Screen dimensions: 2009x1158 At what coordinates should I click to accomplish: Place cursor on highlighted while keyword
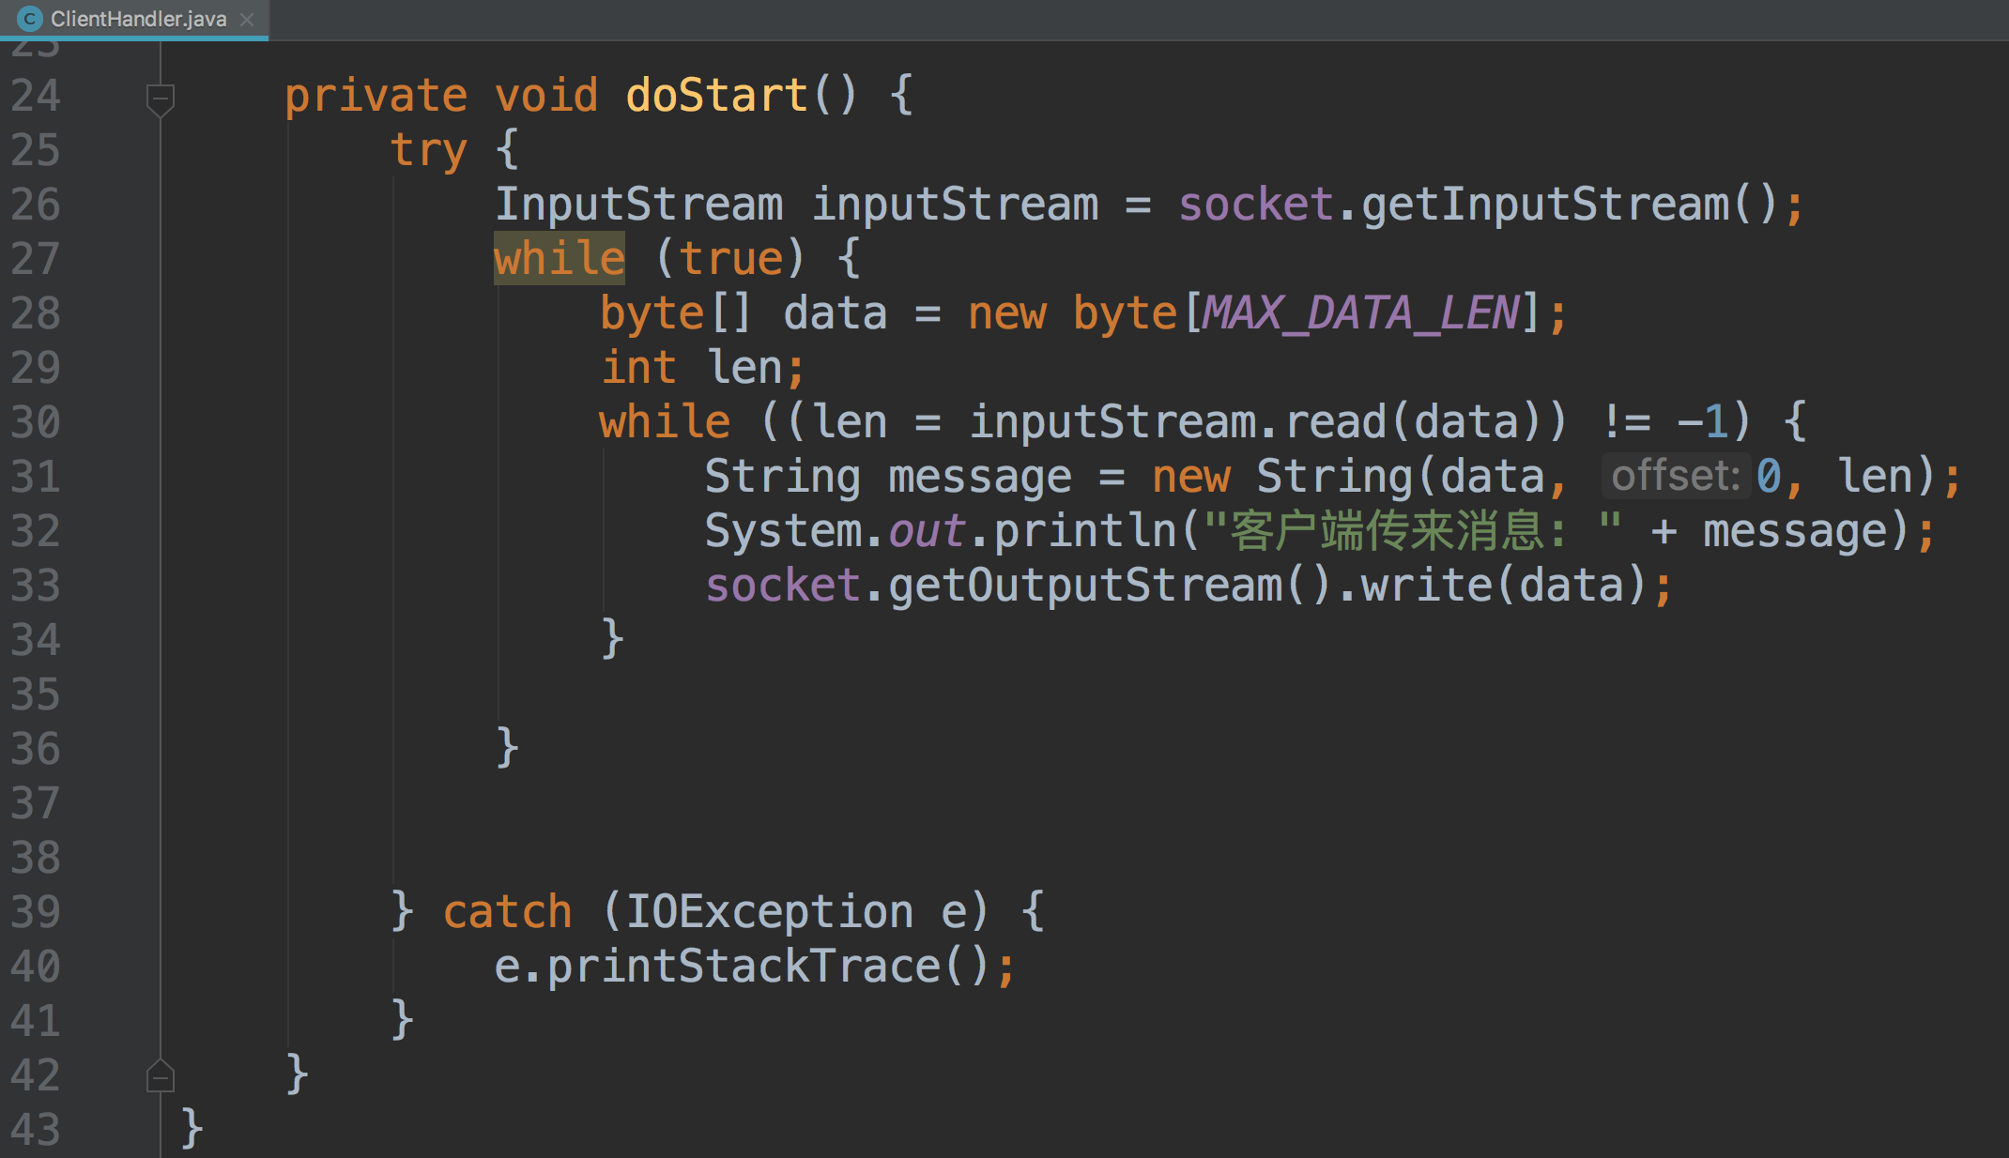[x=559, y=259]
